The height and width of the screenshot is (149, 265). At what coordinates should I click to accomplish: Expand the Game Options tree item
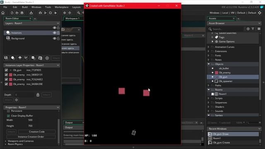(212, 41)
